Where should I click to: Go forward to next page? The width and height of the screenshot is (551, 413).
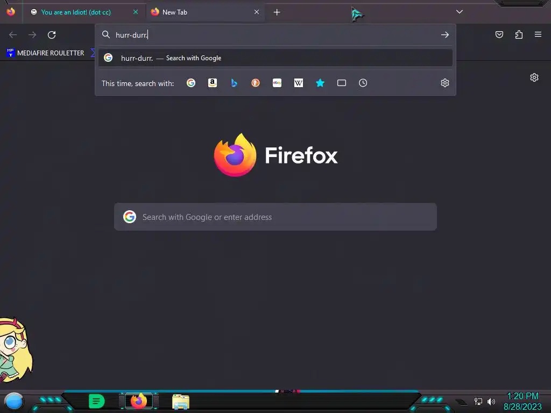32,35
